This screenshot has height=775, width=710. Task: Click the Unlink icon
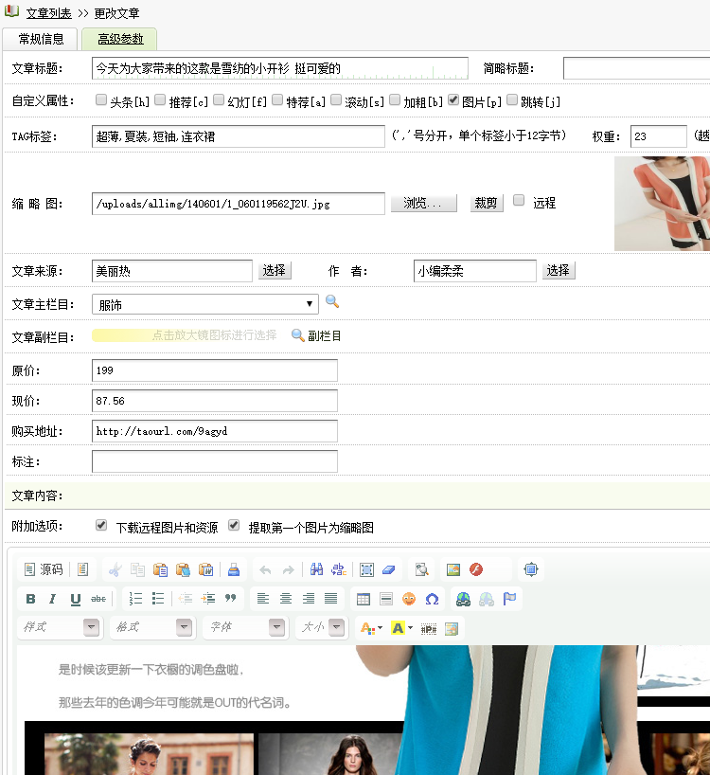[x=487, y=599]
